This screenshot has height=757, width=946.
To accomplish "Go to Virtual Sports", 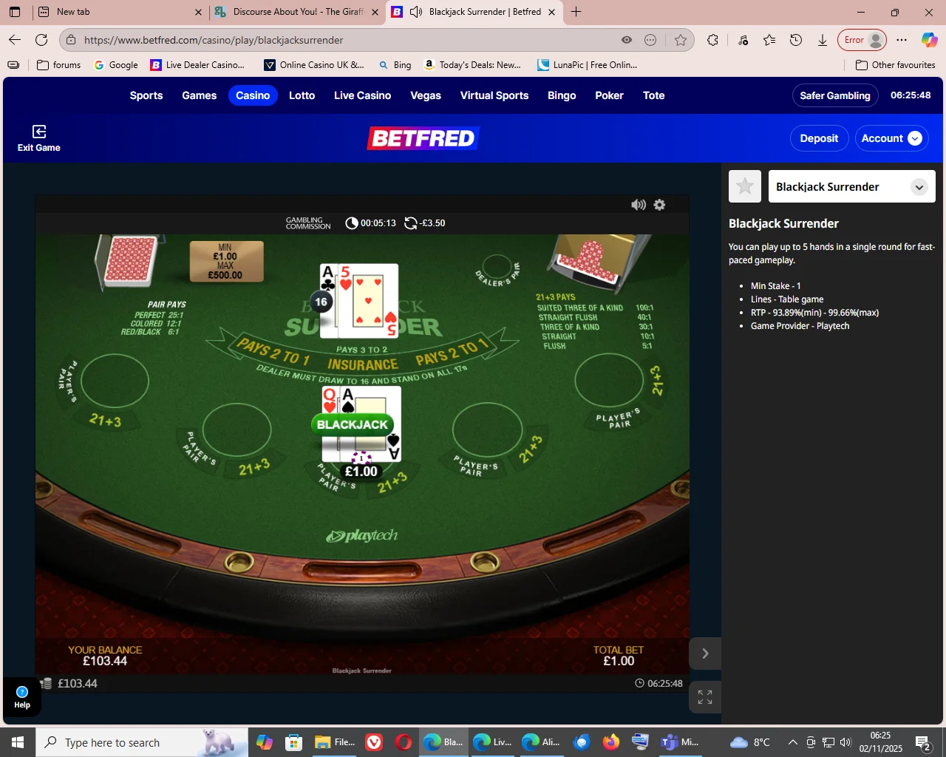I will tap(494, 95).
